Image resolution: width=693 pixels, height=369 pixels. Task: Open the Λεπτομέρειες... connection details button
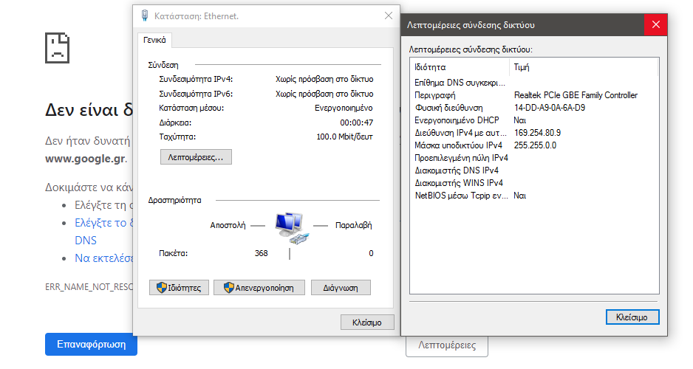196,157
